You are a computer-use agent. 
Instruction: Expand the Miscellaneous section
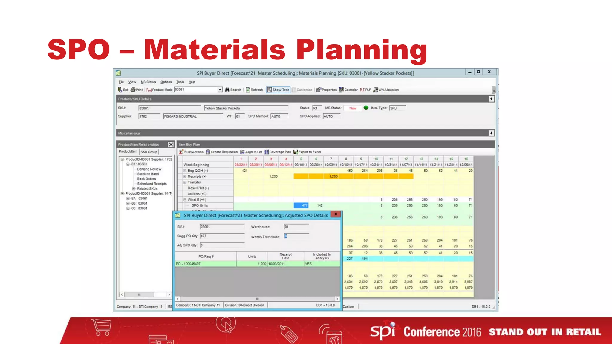(491, 133)
